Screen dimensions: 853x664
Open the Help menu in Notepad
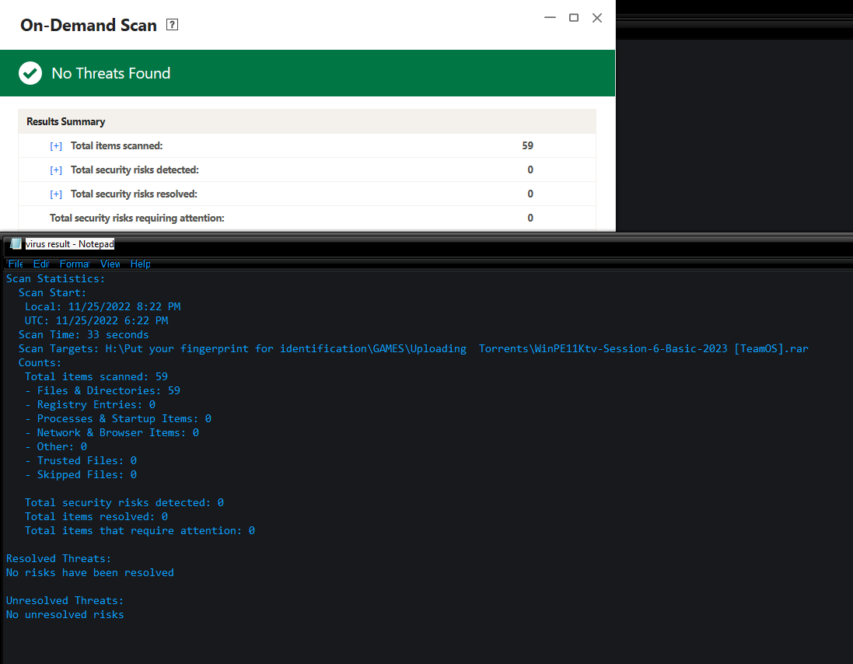coord(141,264)
